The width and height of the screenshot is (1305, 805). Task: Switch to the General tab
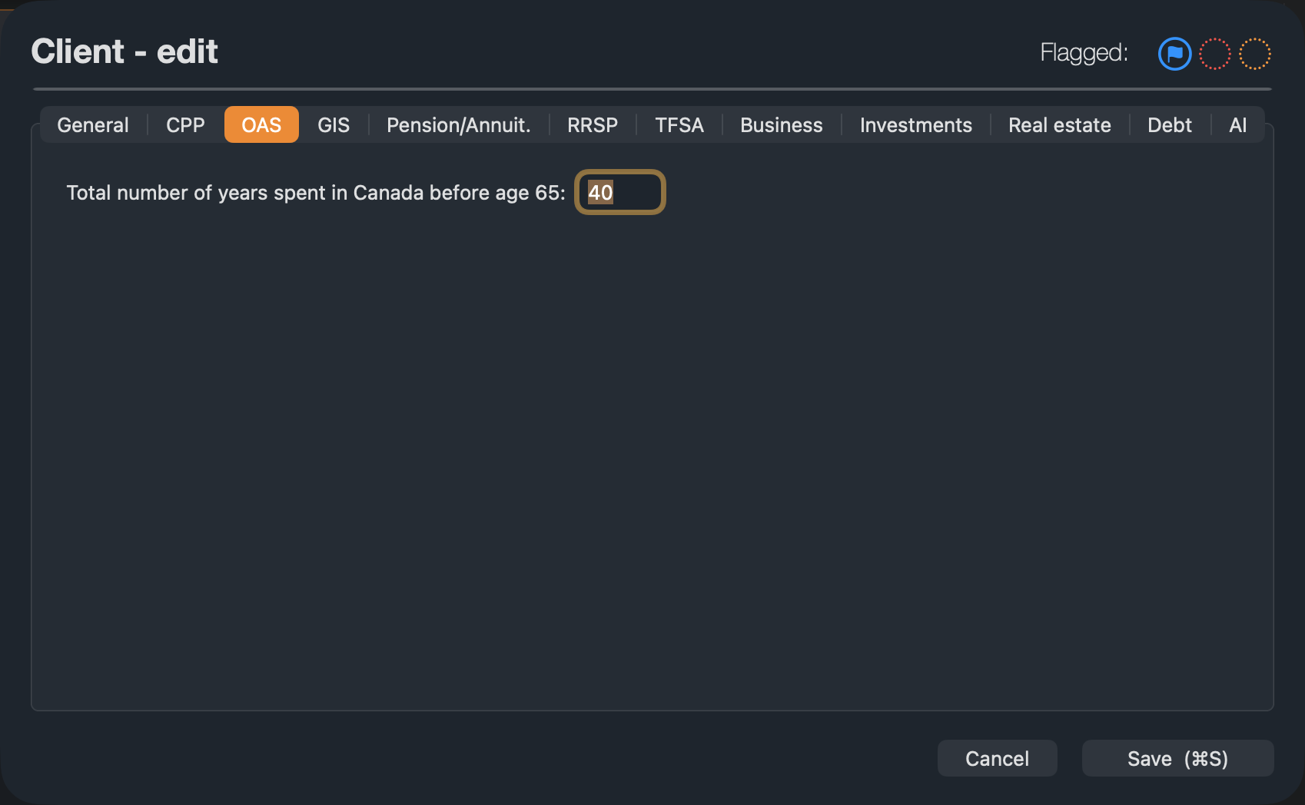pyautogui.click(x=93, y=125)
